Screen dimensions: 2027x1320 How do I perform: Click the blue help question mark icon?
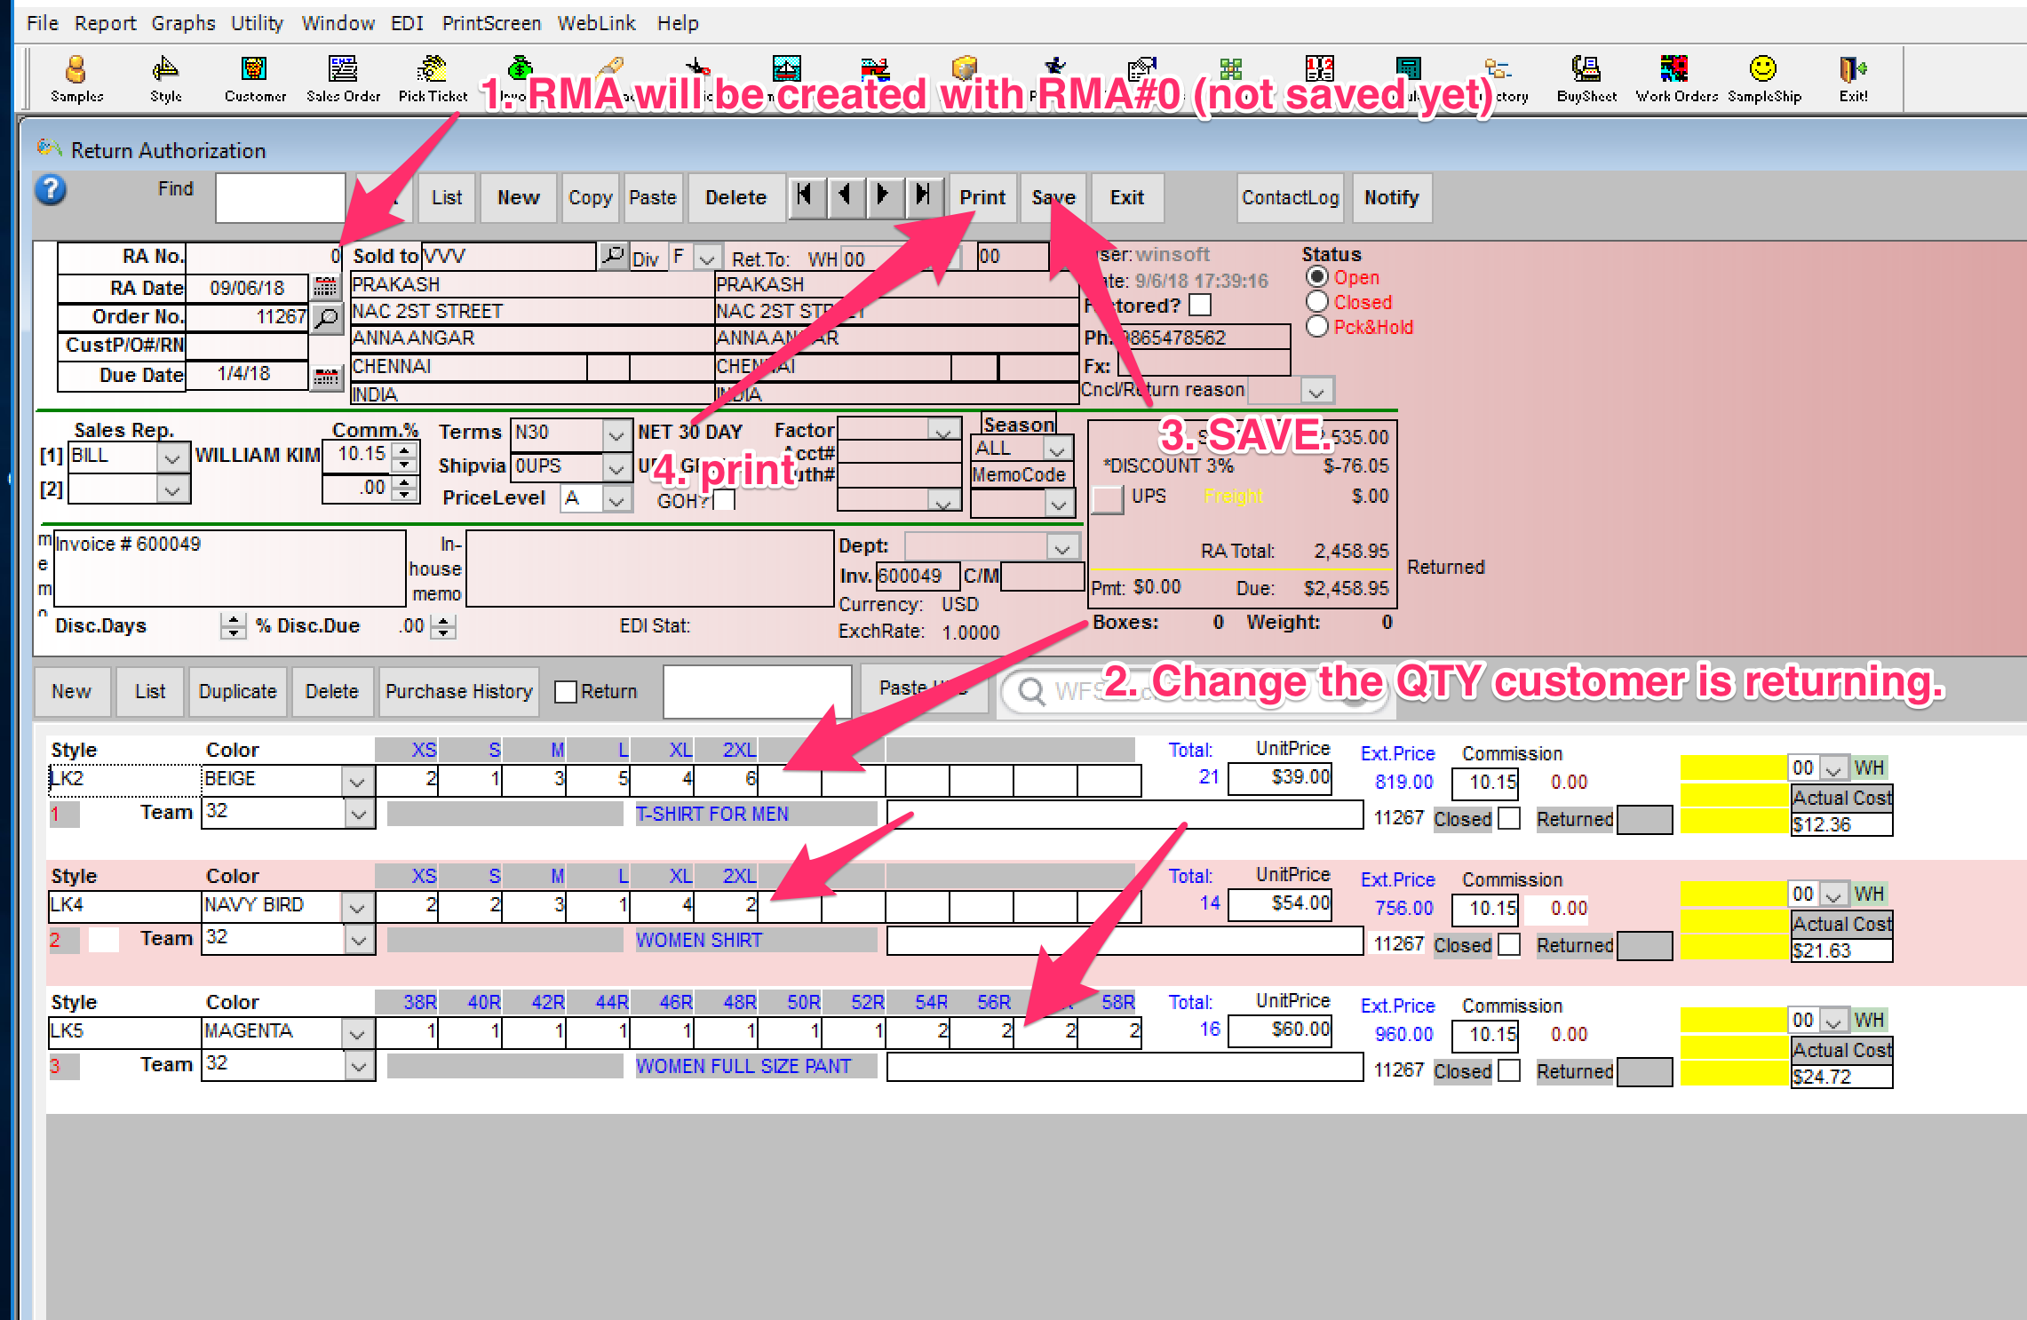pyautogui.click(x=52, y=189)
